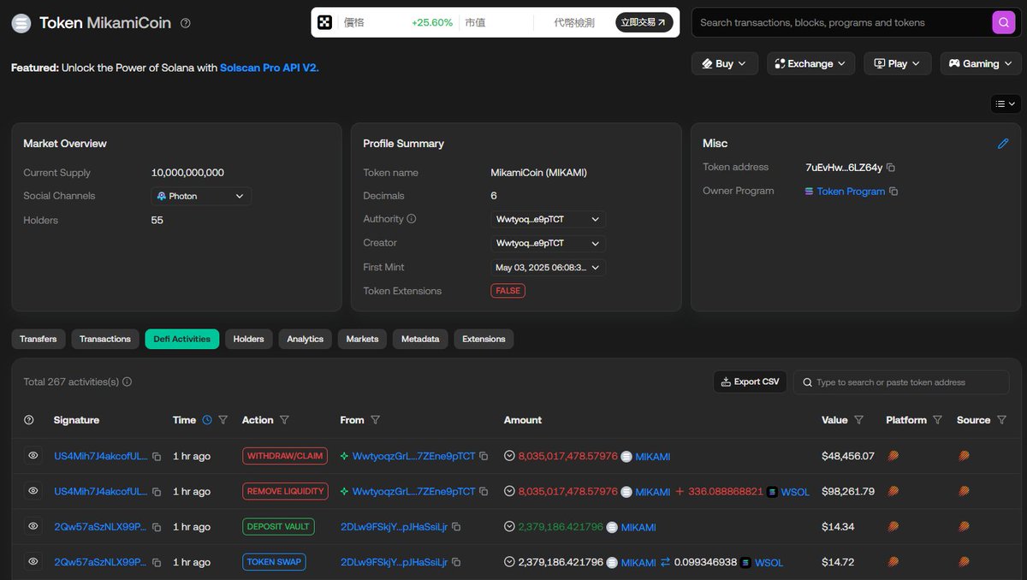Copy From address in REMOVE LIQUIDITY row
The image size is (1027, 580).
coord(484,492)
